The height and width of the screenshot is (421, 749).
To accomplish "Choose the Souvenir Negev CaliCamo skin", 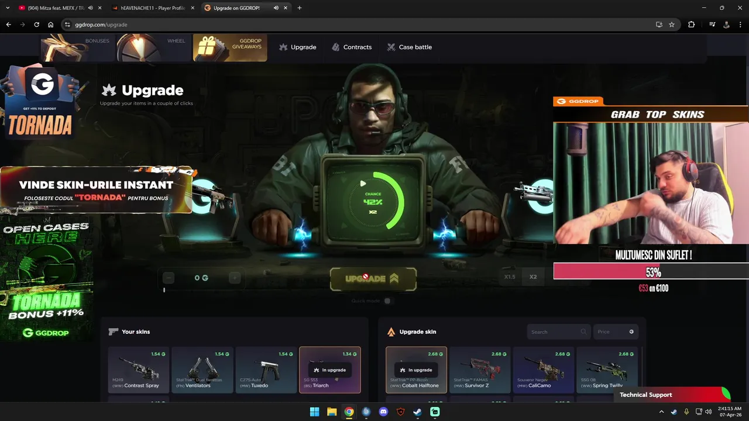I will click(x=544, y=370).
